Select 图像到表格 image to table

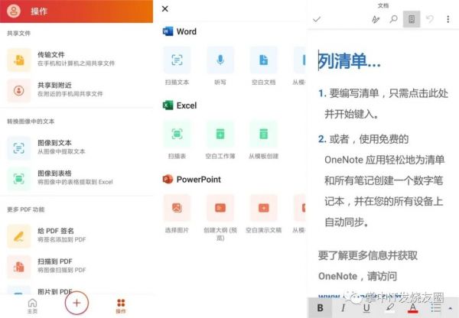click(76, 178)
